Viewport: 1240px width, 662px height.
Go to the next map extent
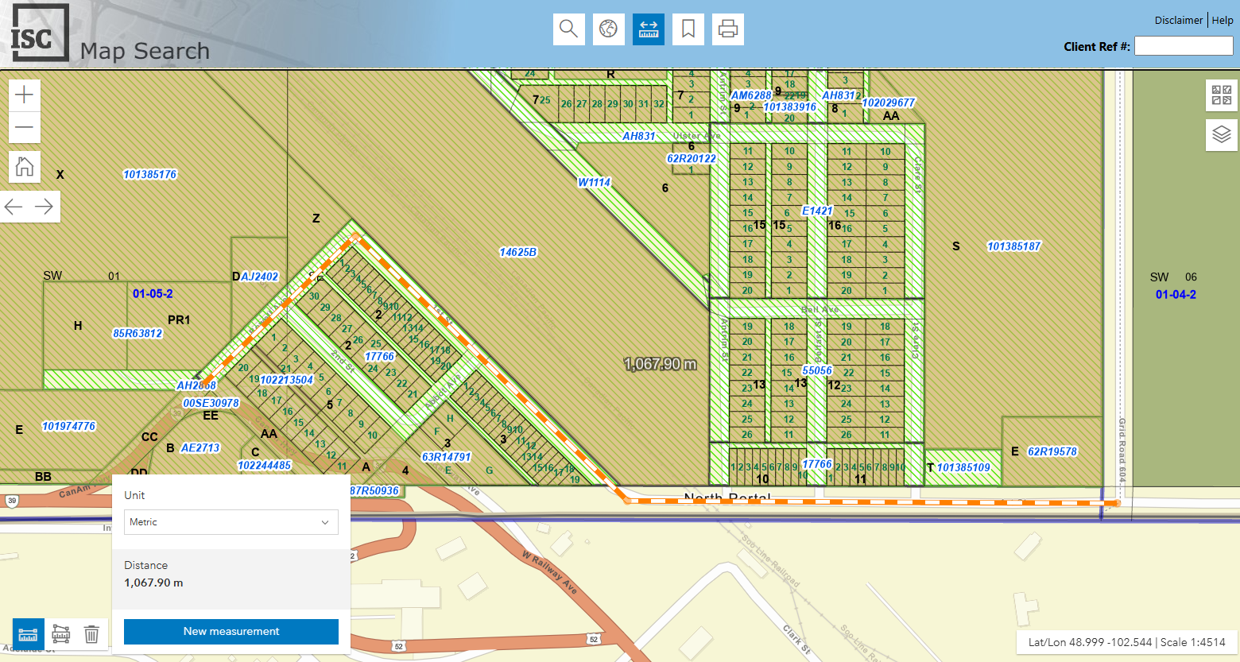45,207
